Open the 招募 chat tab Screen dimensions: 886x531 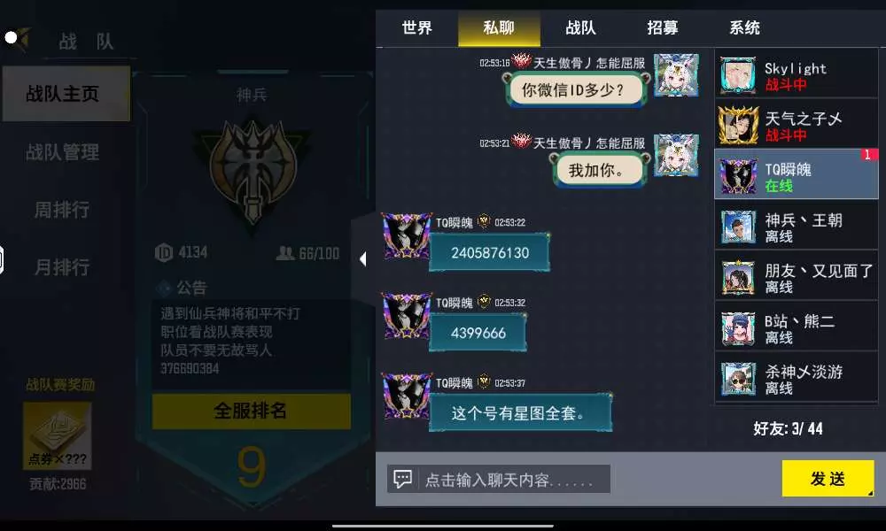click(662, 27)
